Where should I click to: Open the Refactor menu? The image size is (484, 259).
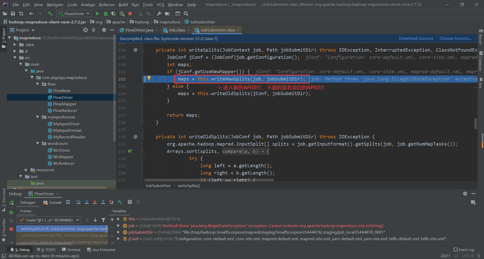coord(107,5)
